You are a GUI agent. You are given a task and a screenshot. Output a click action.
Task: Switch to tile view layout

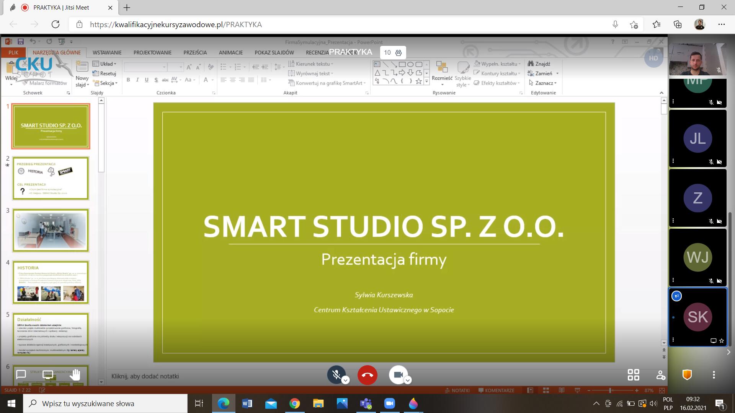click(x=633, y=375)
